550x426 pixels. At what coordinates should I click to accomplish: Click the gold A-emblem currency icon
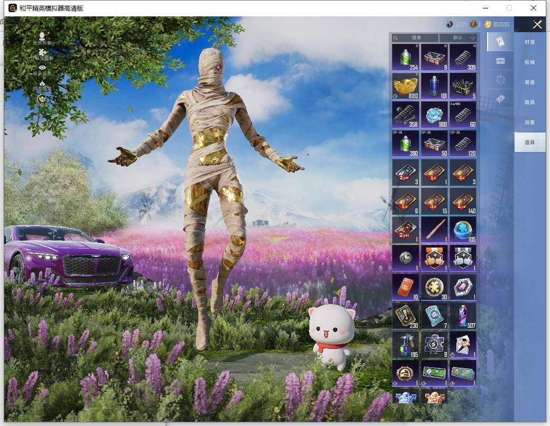(473, 24)
